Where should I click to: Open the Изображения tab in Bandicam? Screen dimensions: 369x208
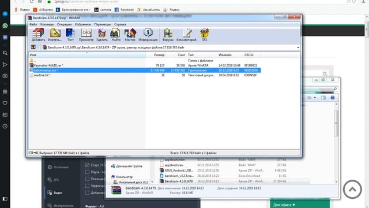point(60,206)
